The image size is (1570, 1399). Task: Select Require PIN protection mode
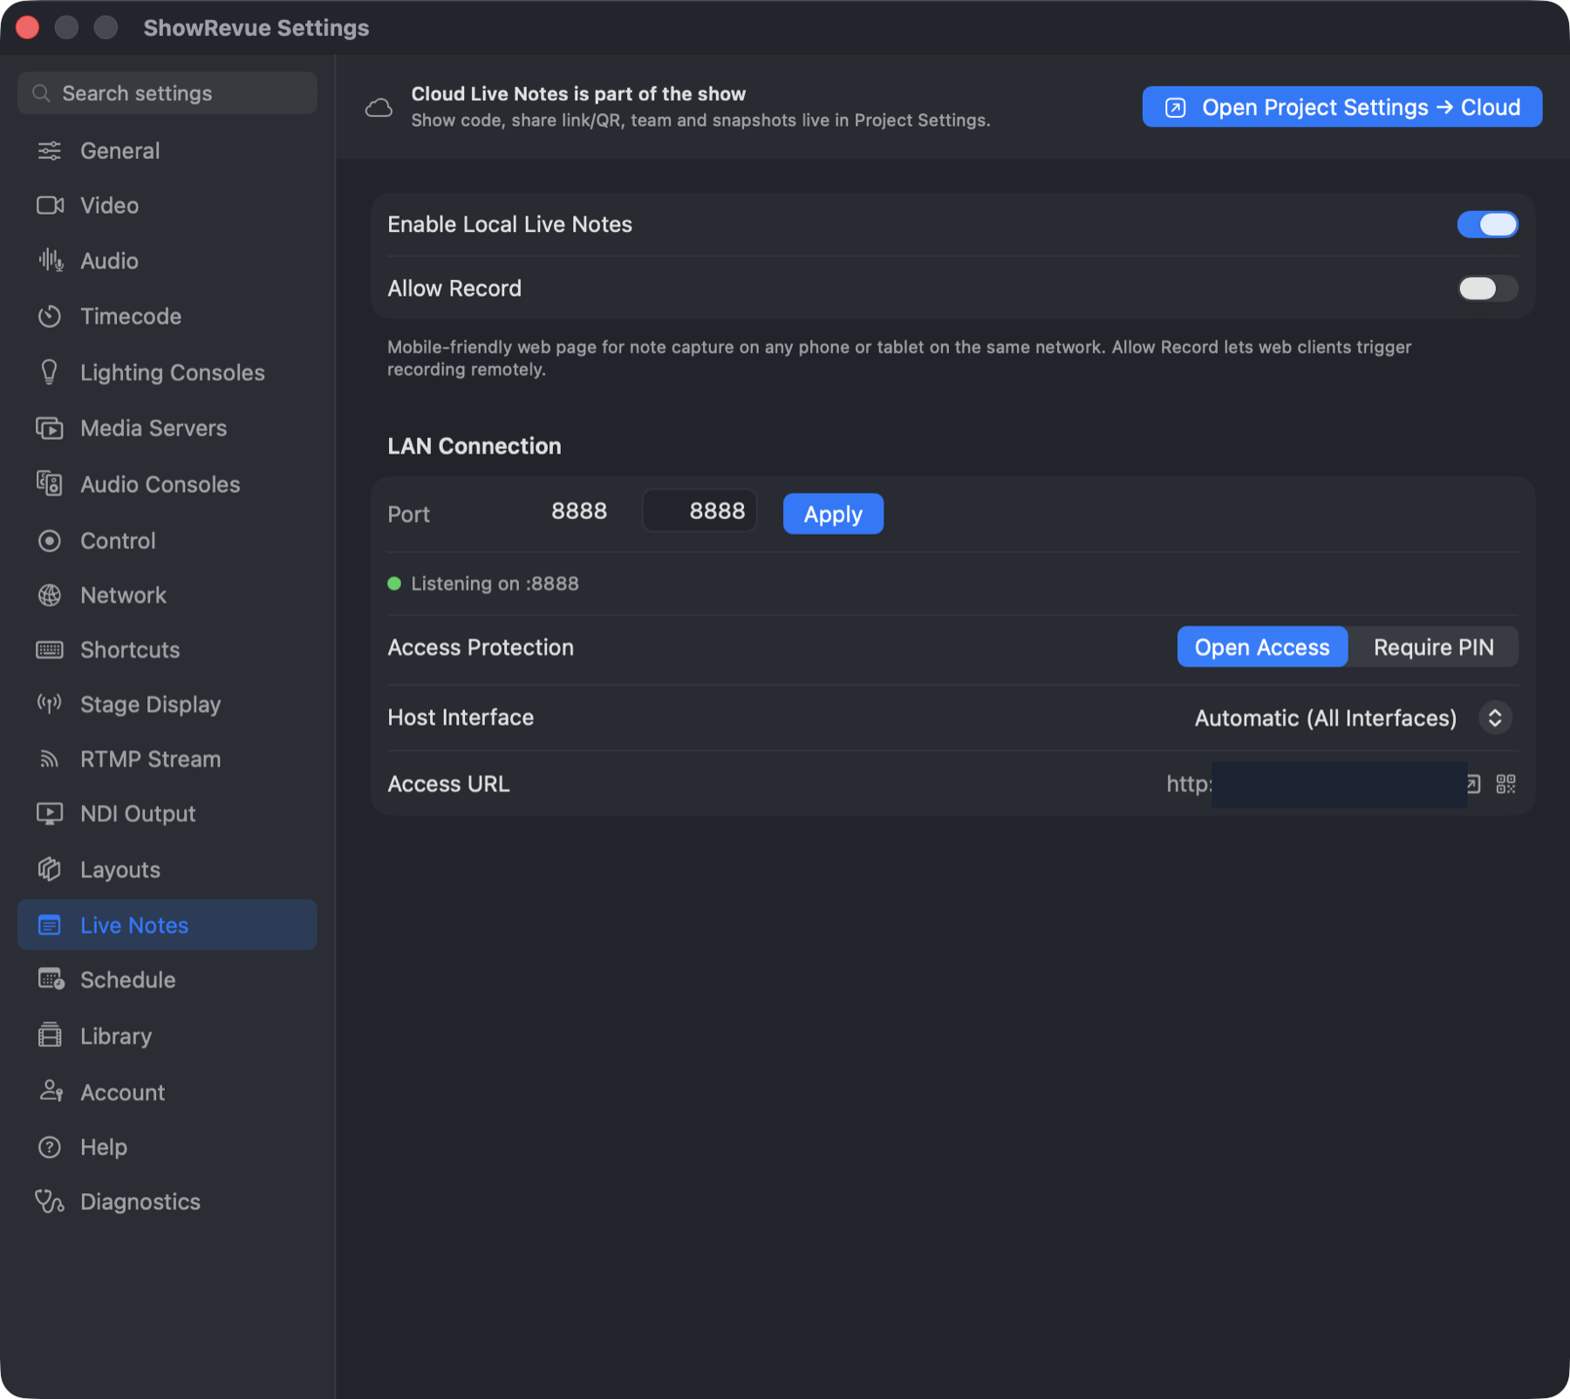point(1433,646)
